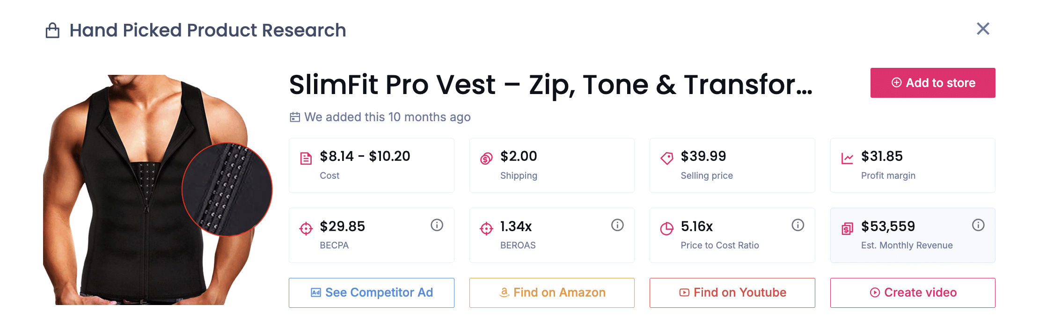
Task: Open the BECPA info tooltip
Action: [x=437, y=225]
